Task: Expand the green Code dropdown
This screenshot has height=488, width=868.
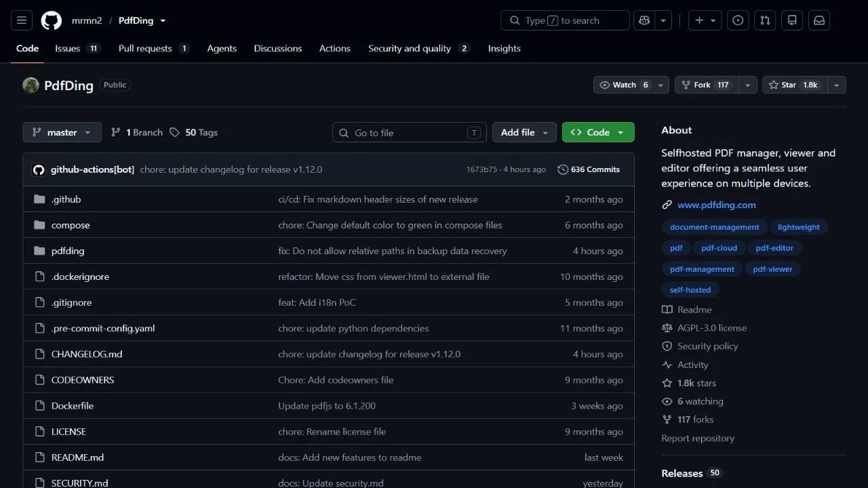Action: [598, 132]
